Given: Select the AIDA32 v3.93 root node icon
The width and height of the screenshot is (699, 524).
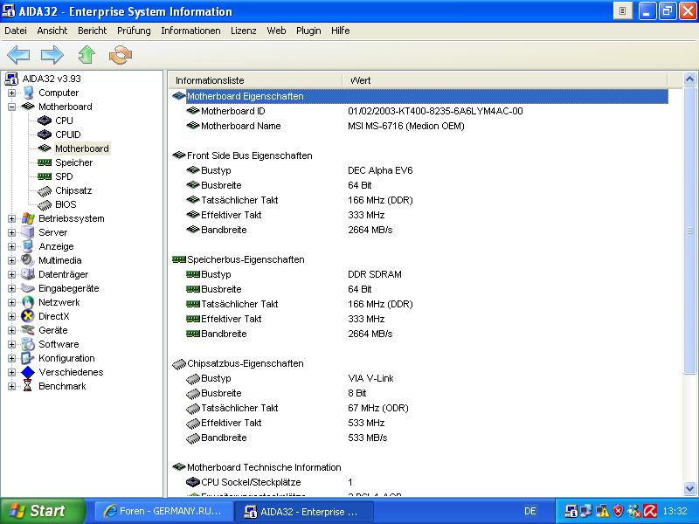Looking at the screenshot, I should [11, 79].
